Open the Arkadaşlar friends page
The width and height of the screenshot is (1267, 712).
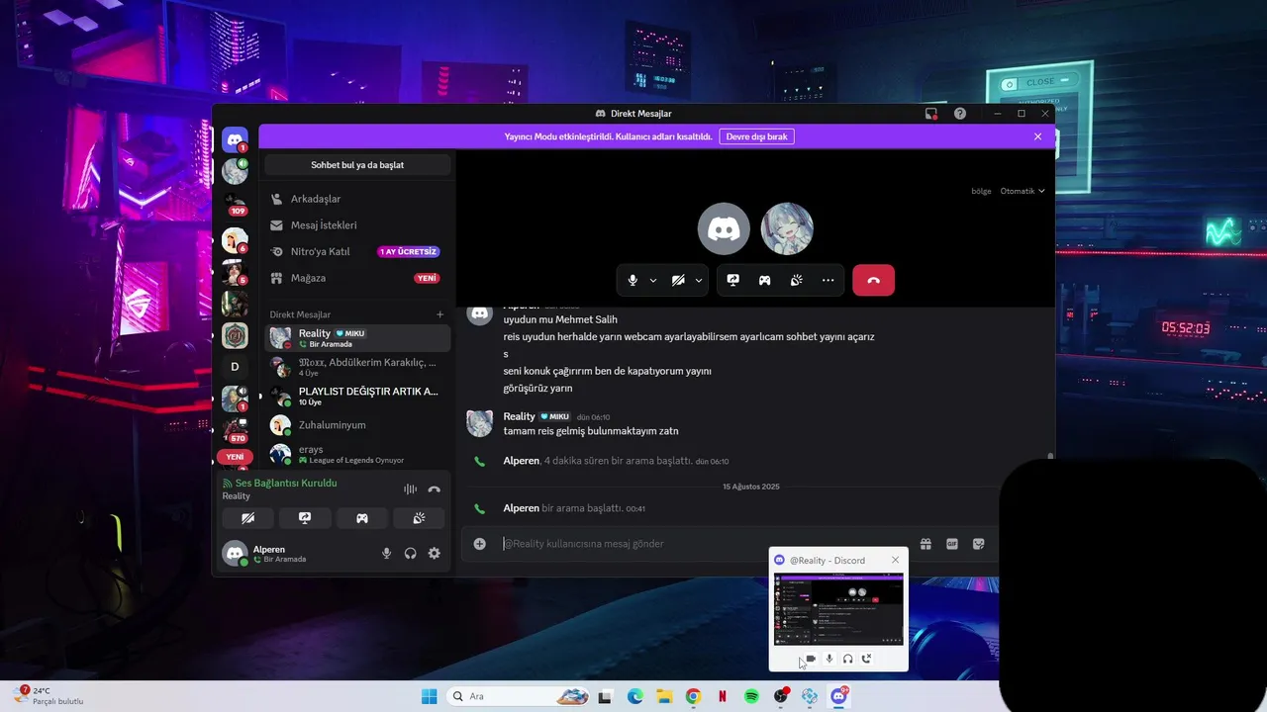click(357, 199)
